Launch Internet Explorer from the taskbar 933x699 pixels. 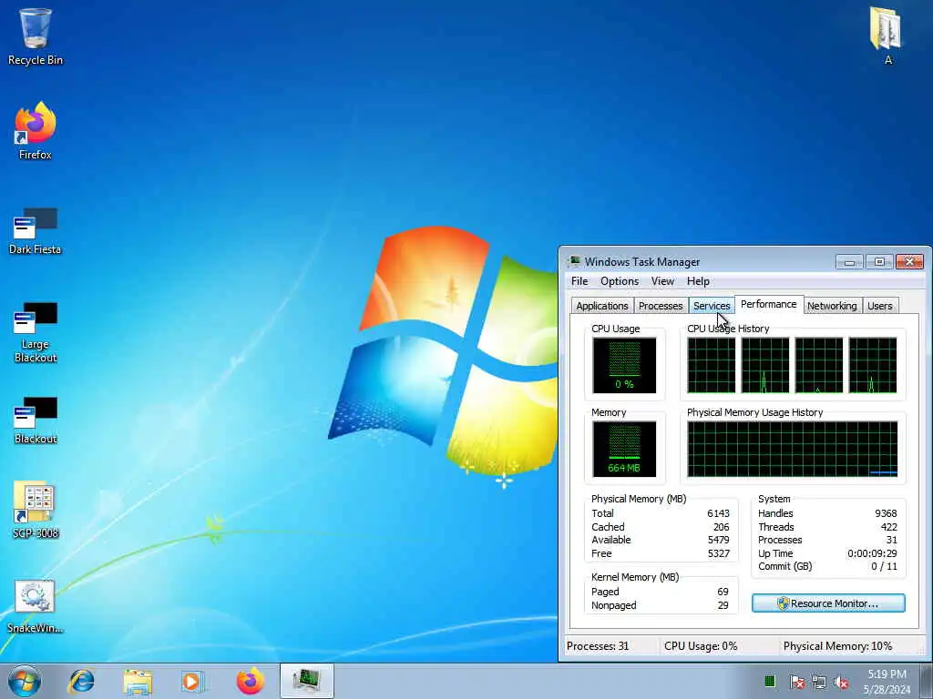coord(81,681)
